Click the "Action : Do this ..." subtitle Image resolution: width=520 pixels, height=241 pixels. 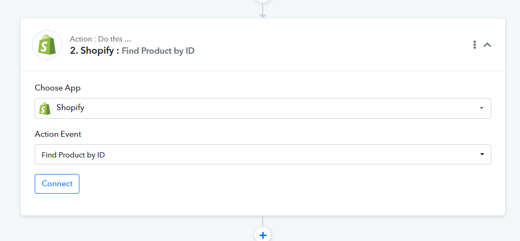[100, 39]
